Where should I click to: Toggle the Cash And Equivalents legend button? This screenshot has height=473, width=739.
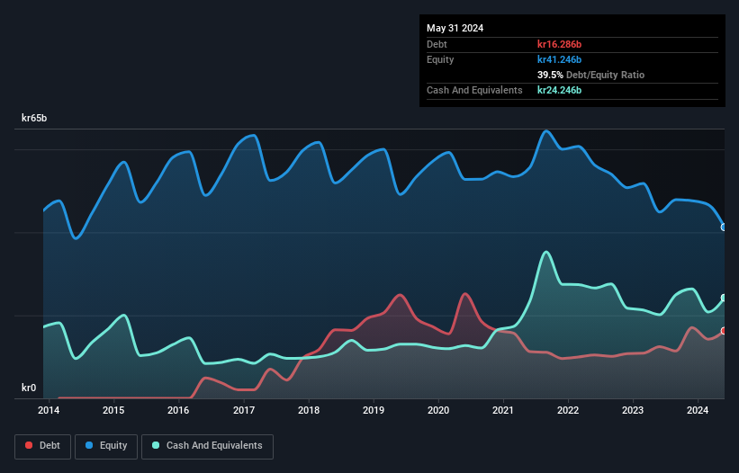207,446
